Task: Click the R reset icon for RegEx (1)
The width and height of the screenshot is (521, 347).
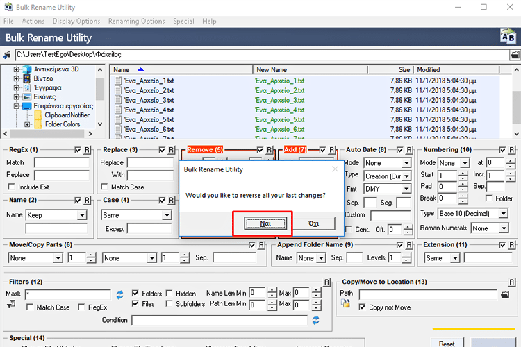Action: 87,150
